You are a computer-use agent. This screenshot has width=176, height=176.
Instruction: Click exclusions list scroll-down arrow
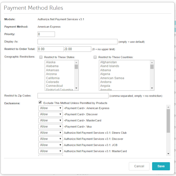tap(168, 154)
